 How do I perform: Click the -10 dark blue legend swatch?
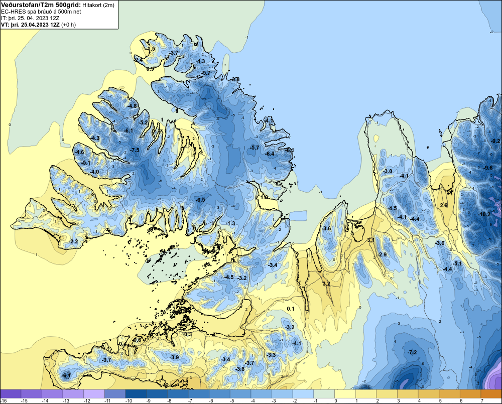click(136, 394)
